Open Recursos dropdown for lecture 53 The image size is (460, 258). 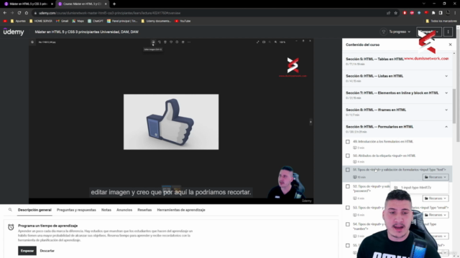[436, 215]
